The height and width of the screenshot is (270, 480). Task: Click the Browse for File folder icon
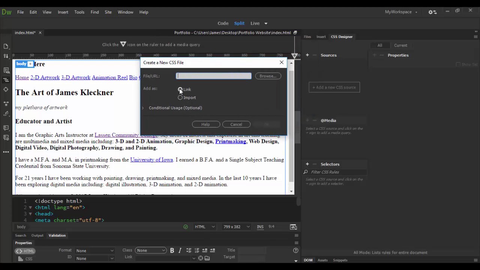[x=207, y=258]
